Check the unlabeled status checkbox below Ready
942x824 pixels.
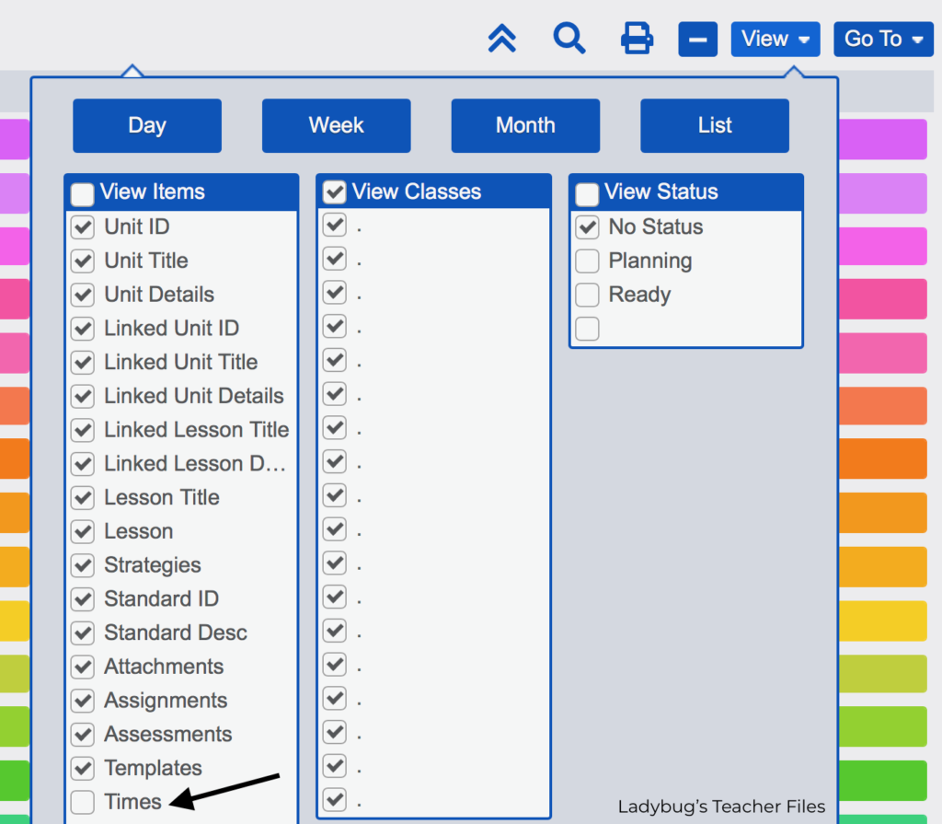587,329
